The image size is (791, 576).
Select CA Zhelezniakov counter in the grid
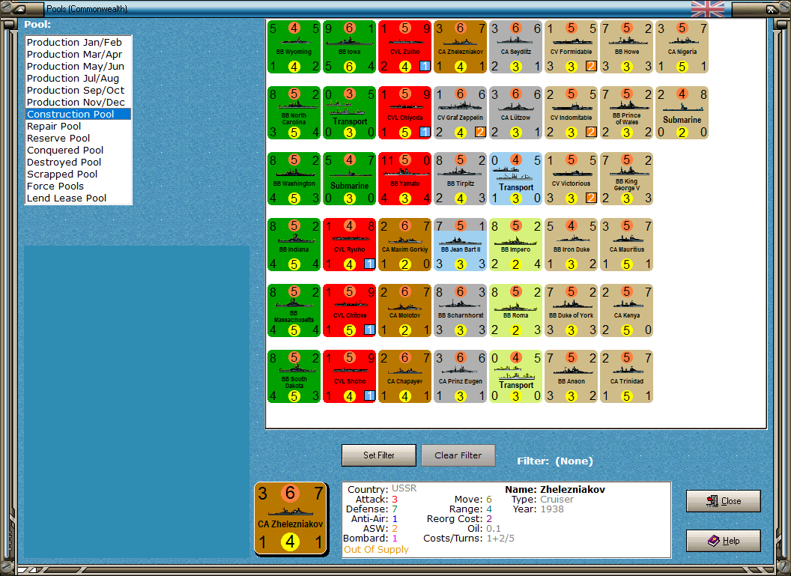pos(461,47)
